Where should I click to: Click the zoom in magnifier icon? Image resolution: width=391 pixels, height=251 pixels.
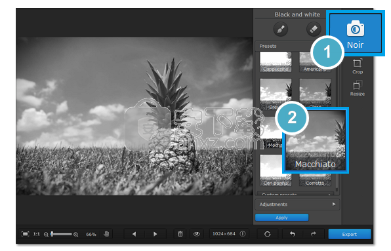(76, 235)
